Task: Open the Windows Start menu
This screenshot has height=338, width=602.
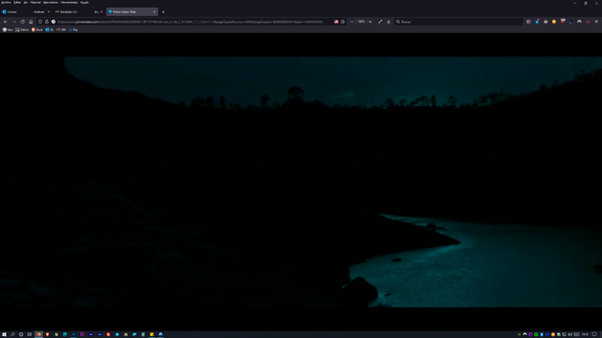Action: [4, 334]
